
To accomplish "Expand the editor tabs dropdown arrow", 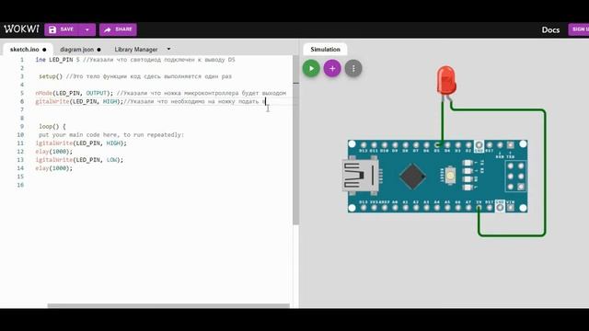I will (x=168, y=49).
